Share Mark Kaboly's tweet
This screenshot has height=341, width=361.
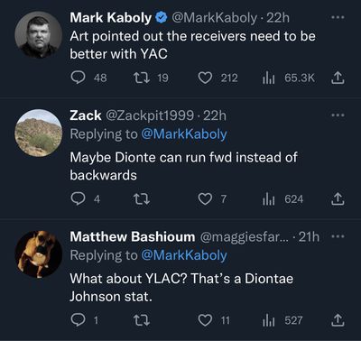pyautogui.click(x=338, y=78)
